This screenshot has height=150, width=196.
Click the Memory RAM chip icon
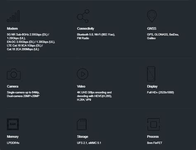pyautogui.click(x=13, y=124)
